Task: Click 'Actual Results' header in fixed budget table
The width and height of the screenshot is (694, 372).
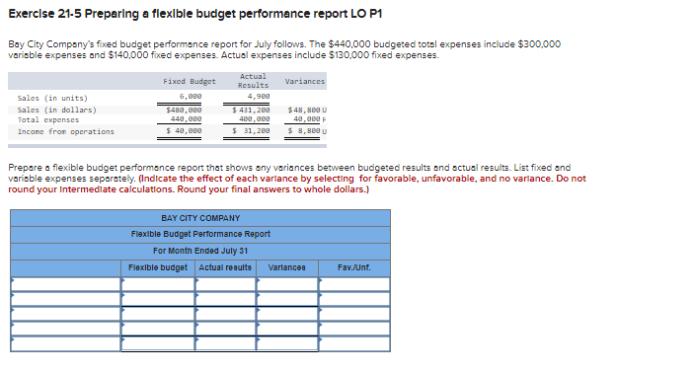Action: [253, 81]
